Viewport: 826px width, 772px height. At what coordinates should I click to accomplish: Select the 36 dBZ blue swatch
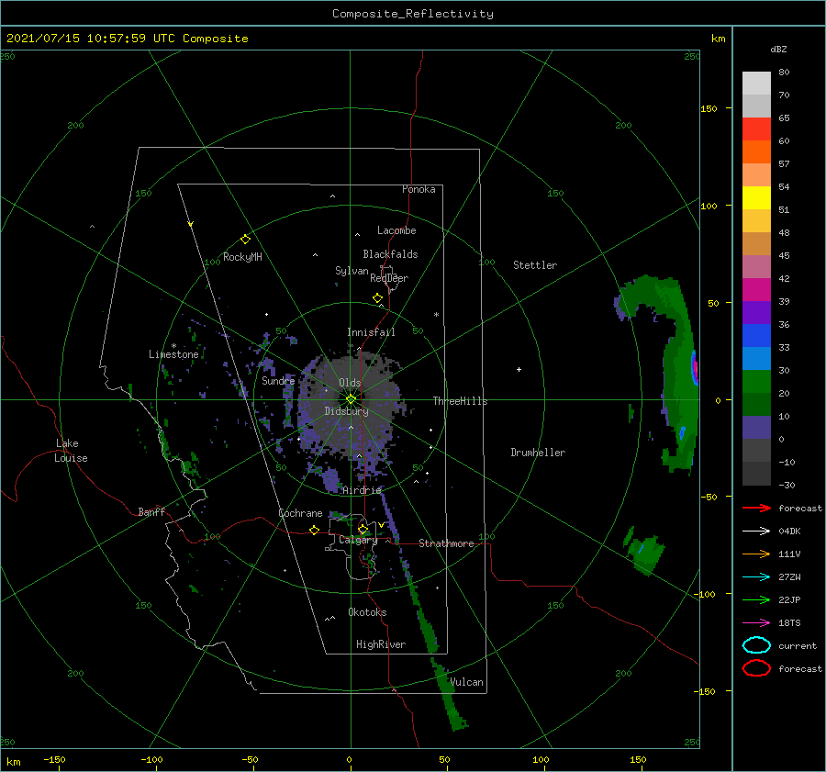coord(756,335)
